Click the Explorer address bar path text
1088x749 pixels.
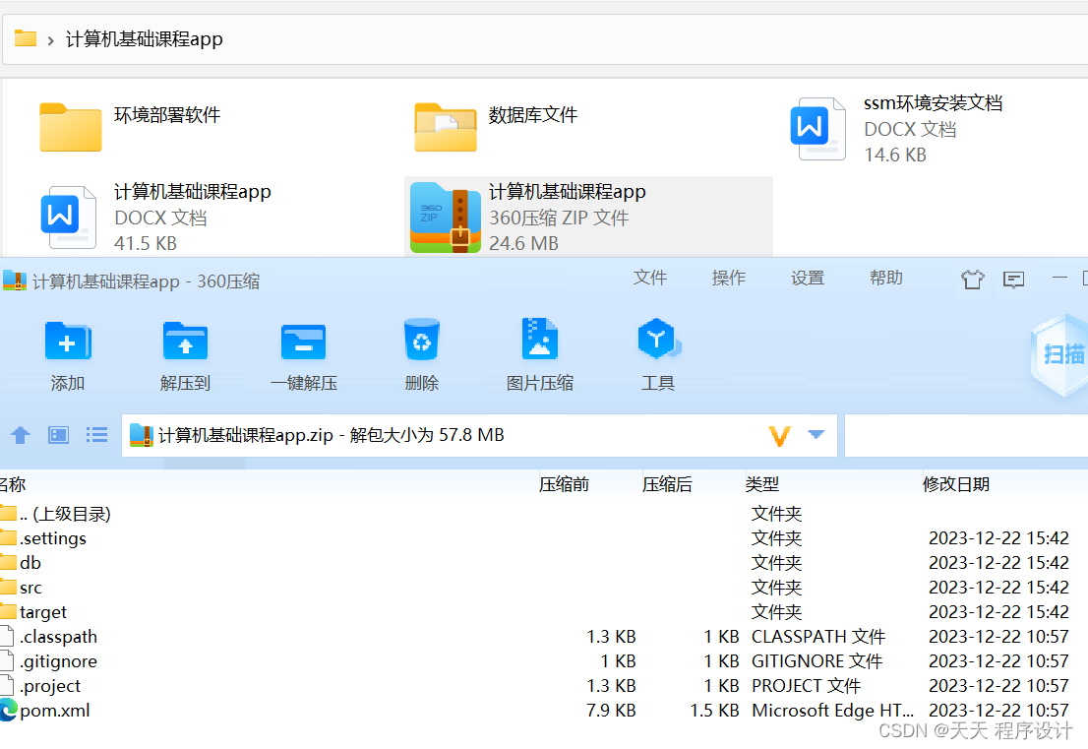[x=145, y=38]
